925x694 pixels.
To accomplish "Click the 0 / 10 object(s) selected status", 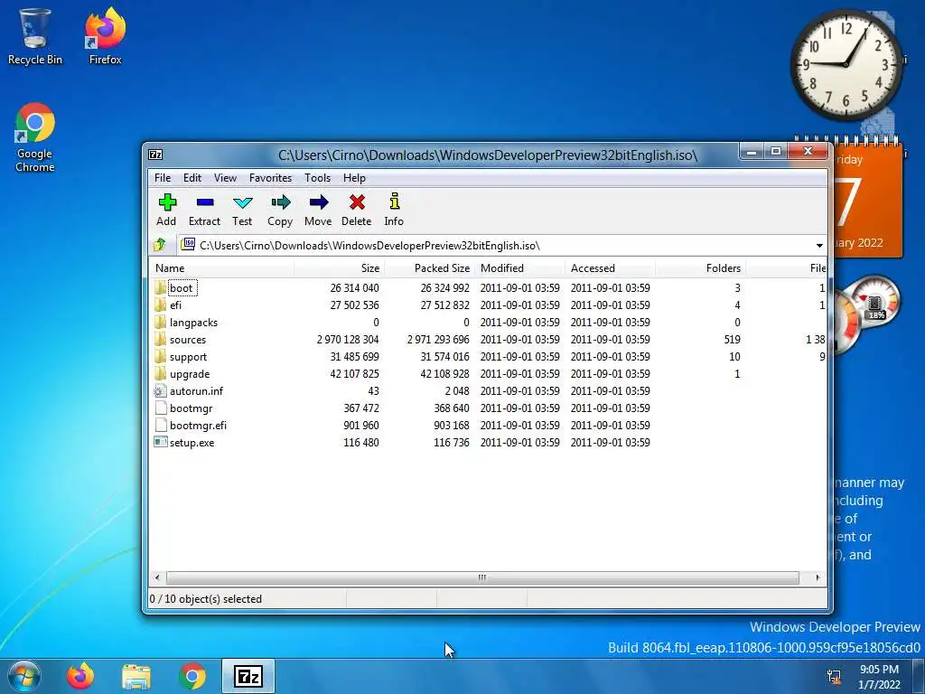I will (206, 598).
